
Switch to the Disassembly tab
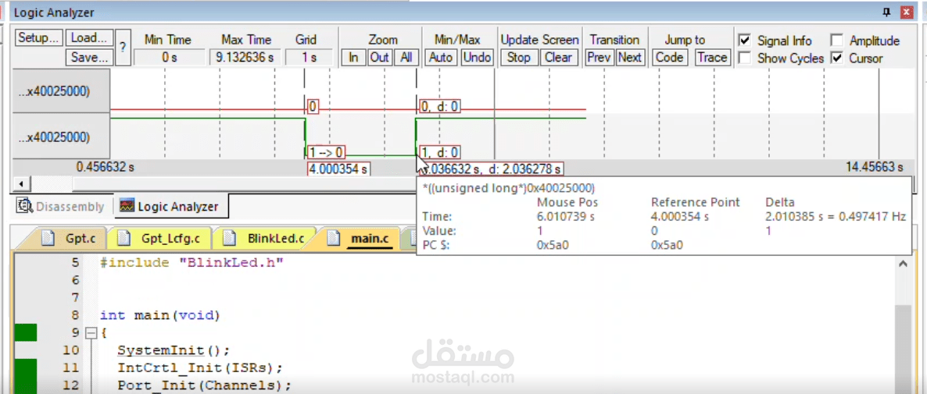click(x=60, y=207)
